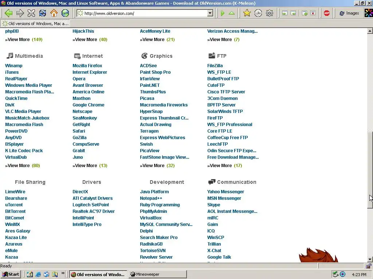Open bookmarks with the yellow star icon
The image size is (373, 279).
tap(247, 13)
